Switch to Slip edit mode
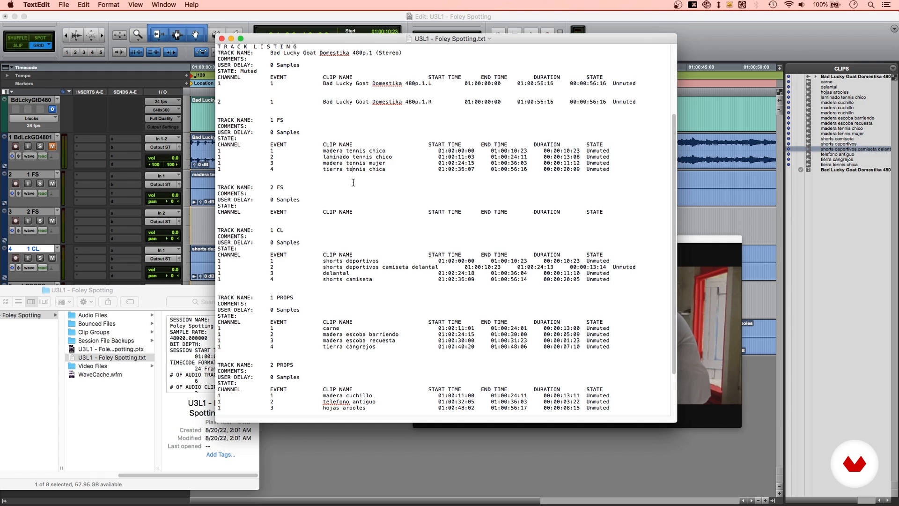 (x=17, y=45)
